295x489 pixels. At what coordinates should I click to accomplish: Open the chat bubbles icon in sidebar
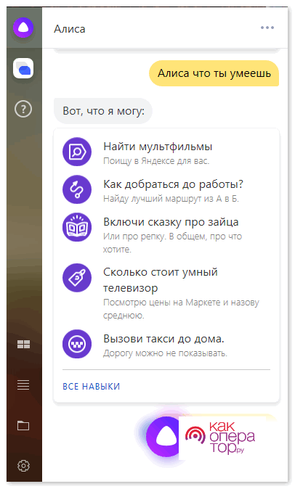[x=23, y=68]
